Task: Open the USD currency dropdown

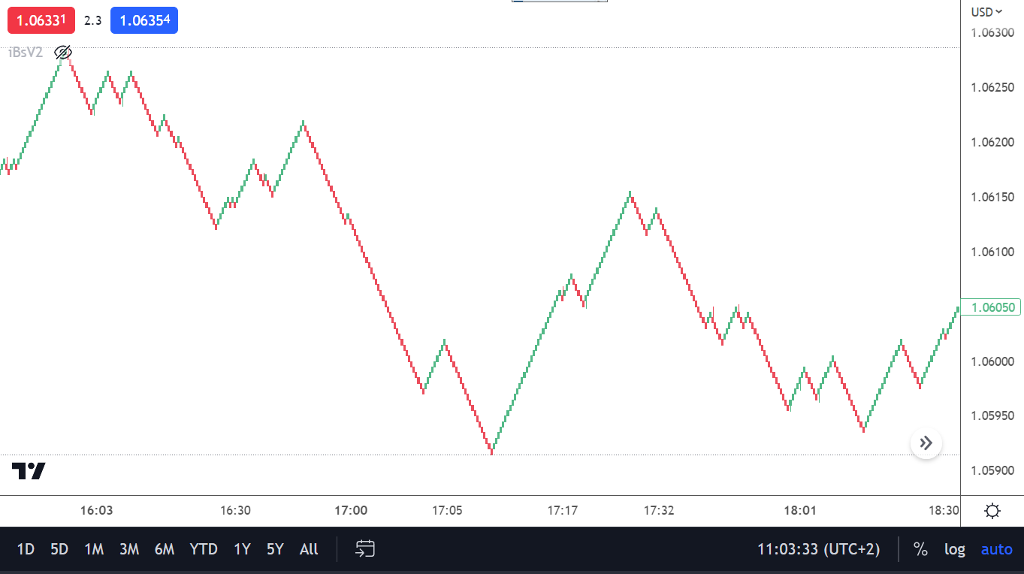Action: (986, 11)
